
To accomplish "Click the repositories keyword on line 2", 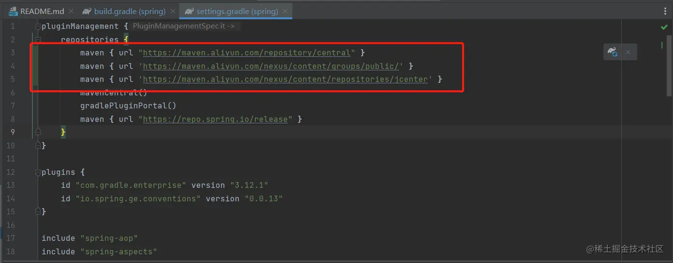I will 89,40.
